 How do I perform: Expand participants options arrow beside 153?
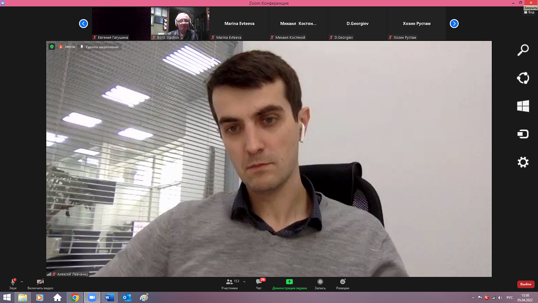coord(244,281)
